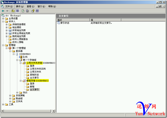Select 收件人更新服务 in the tree
The image size is (167, 118).
pos(20,39)
